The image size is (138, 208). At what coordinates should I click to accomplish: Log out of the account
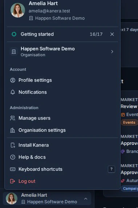(x=62, y=181)
